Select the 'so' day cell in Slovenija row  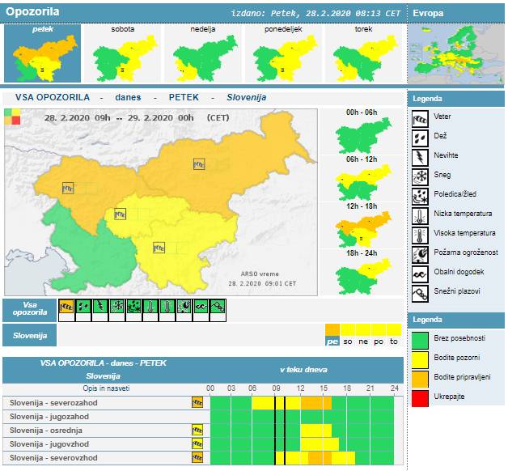(x=348, y=342)
